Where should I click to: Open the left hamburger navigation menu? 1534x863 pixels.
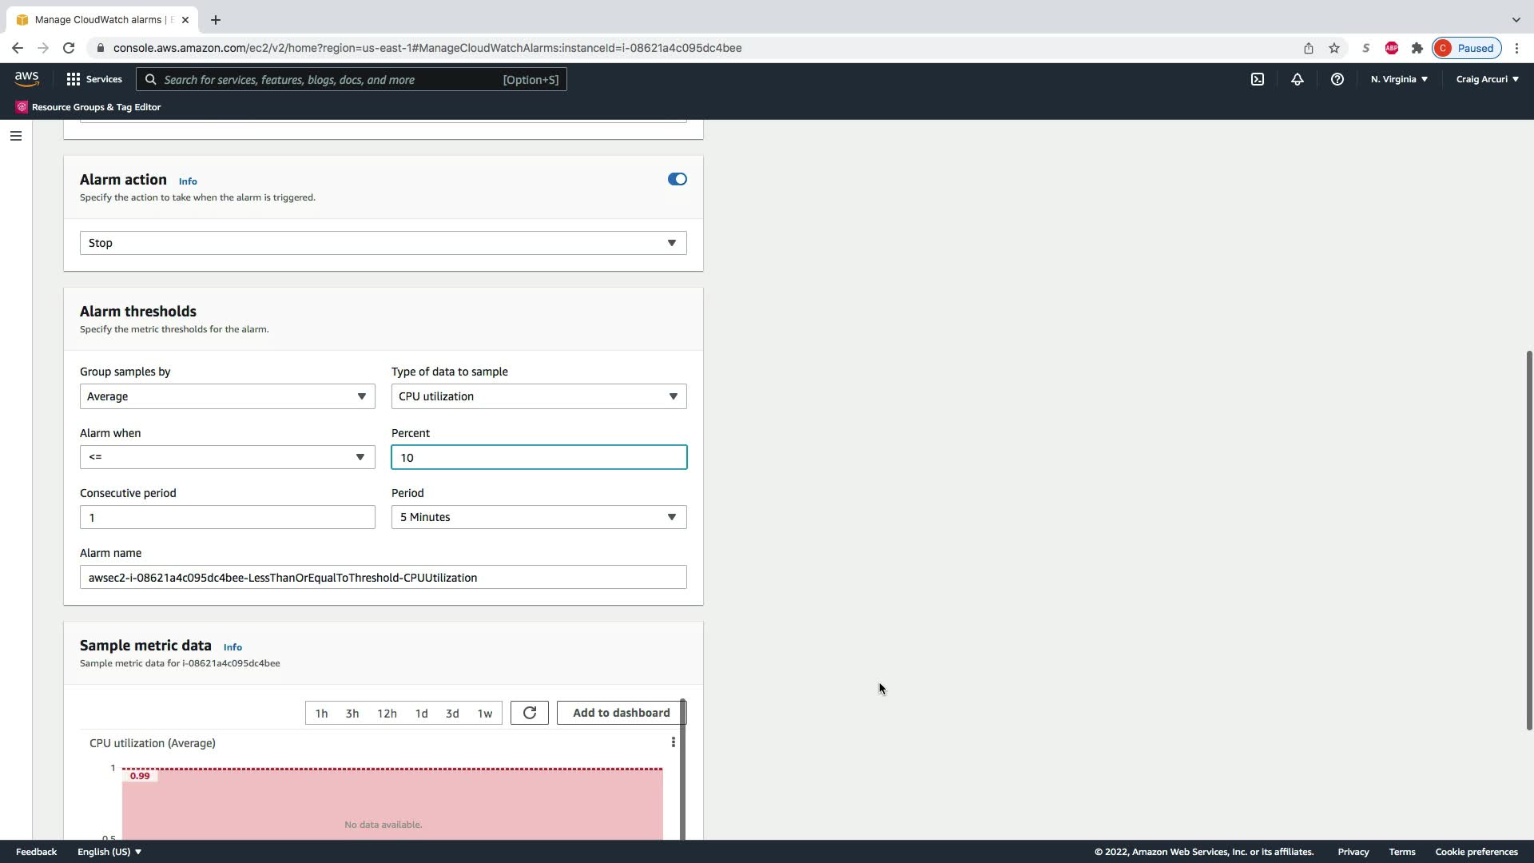coord(15,136)
